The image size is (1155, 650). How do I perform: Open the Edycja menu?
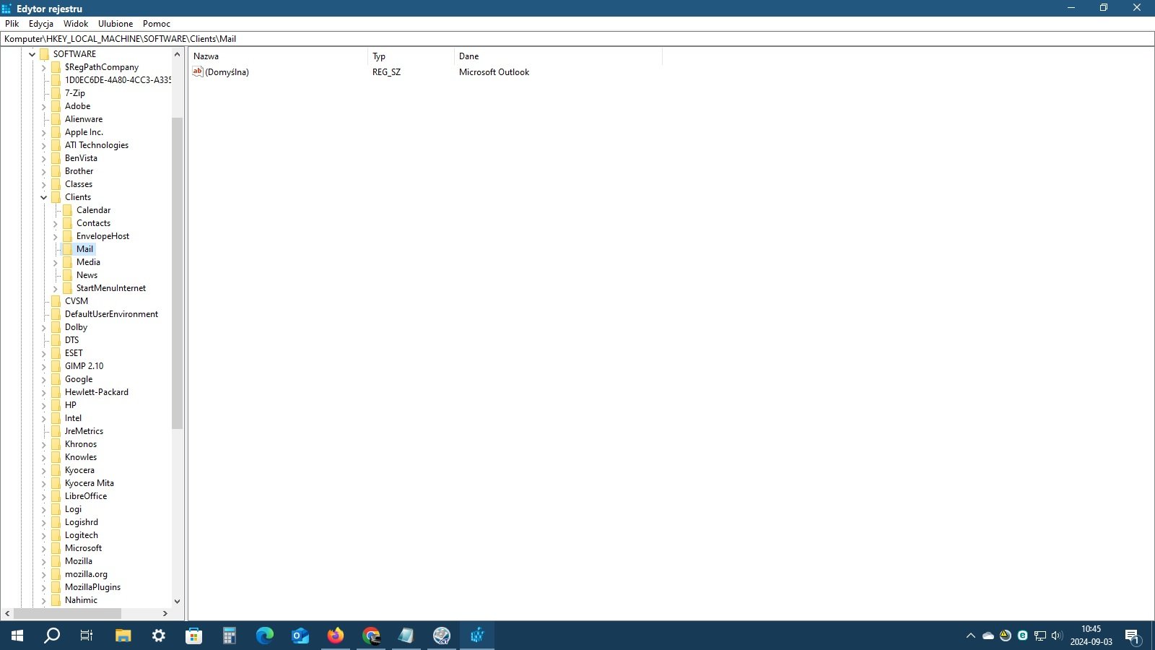coord(41,24)
